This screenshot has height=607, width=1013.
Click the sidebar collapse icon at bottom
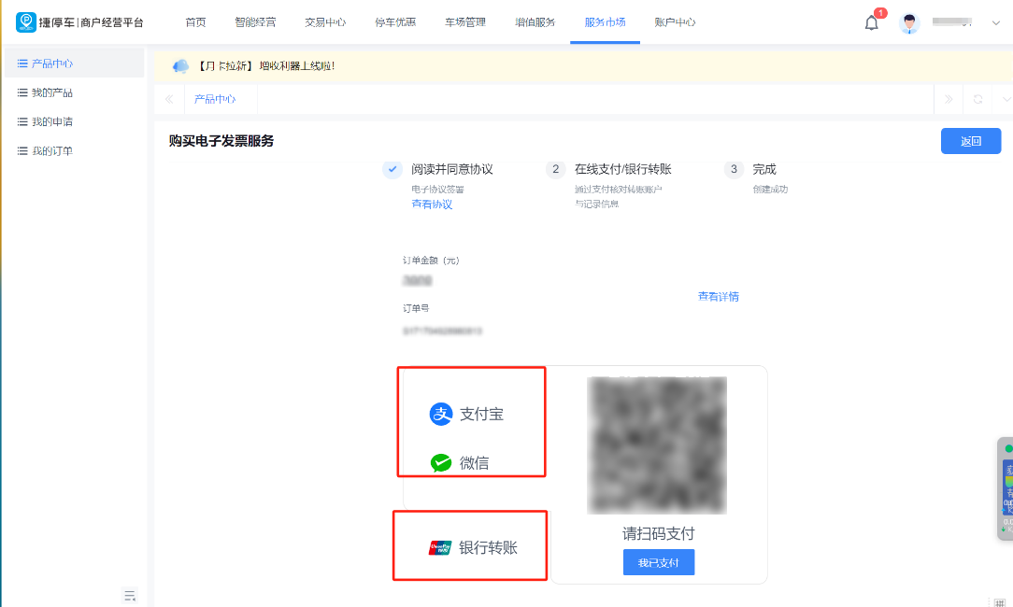pyautogui.click(x=130, y=595)
